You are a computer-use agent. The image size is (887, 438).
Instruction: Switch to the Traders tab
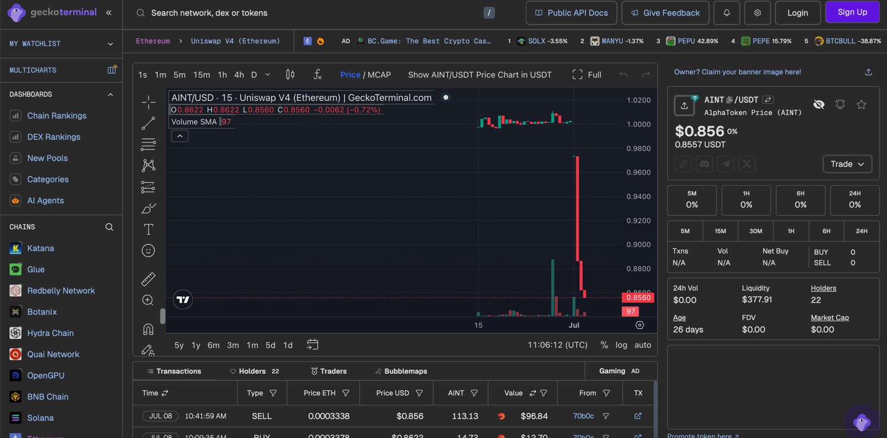328,371
